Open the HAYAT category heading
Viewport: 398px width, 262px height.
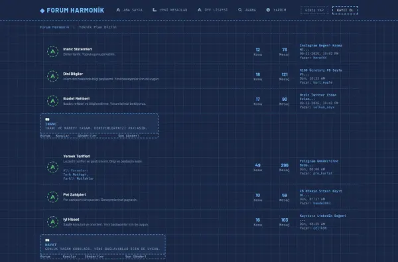point(51,245)
